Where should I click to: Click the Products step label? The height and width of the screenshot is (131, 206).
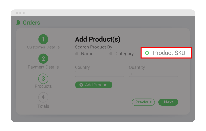coord(43,86)
